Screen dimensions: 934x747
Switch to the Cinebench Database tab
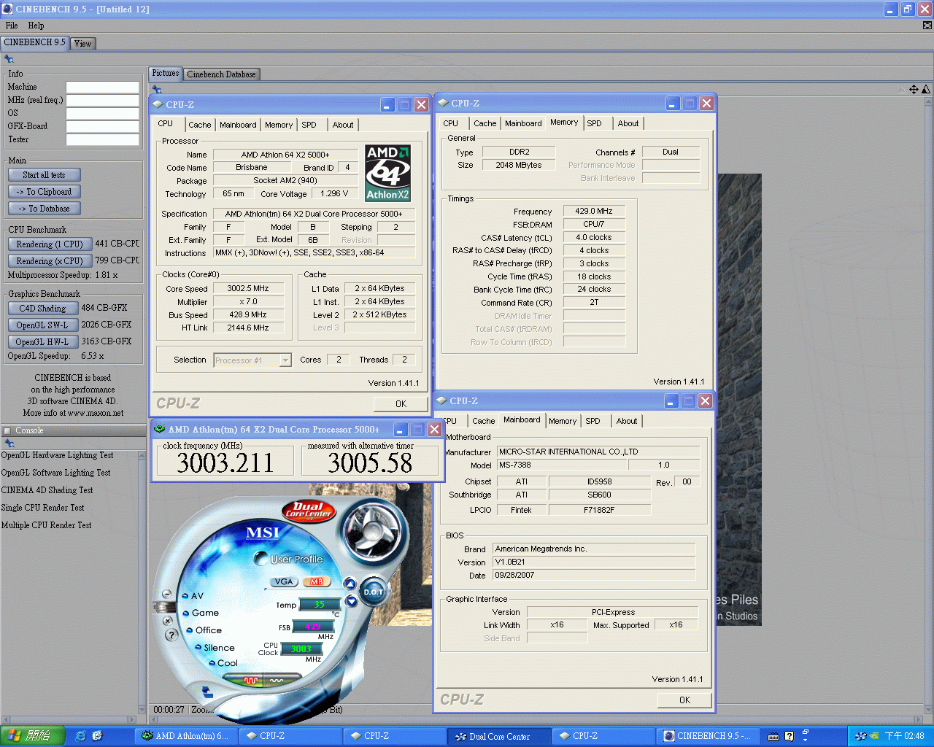pos(221,74)
